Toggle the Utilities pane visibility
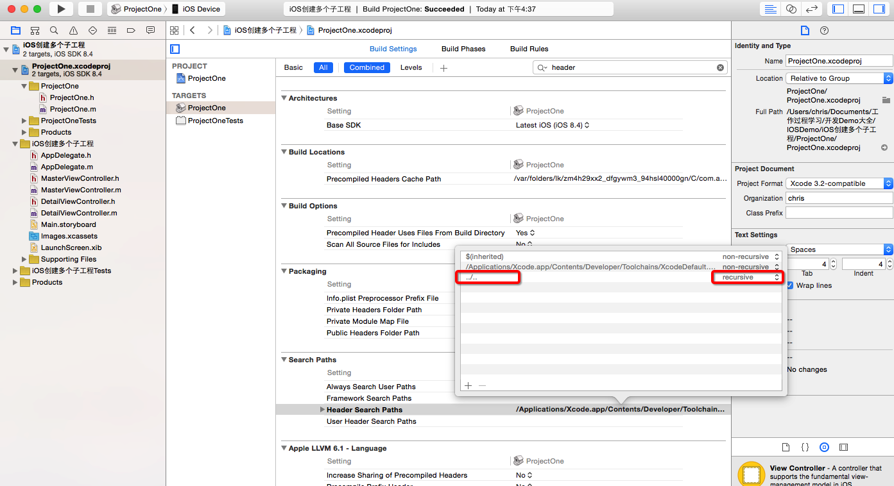894x486 pixels. (x=879, y=9)
